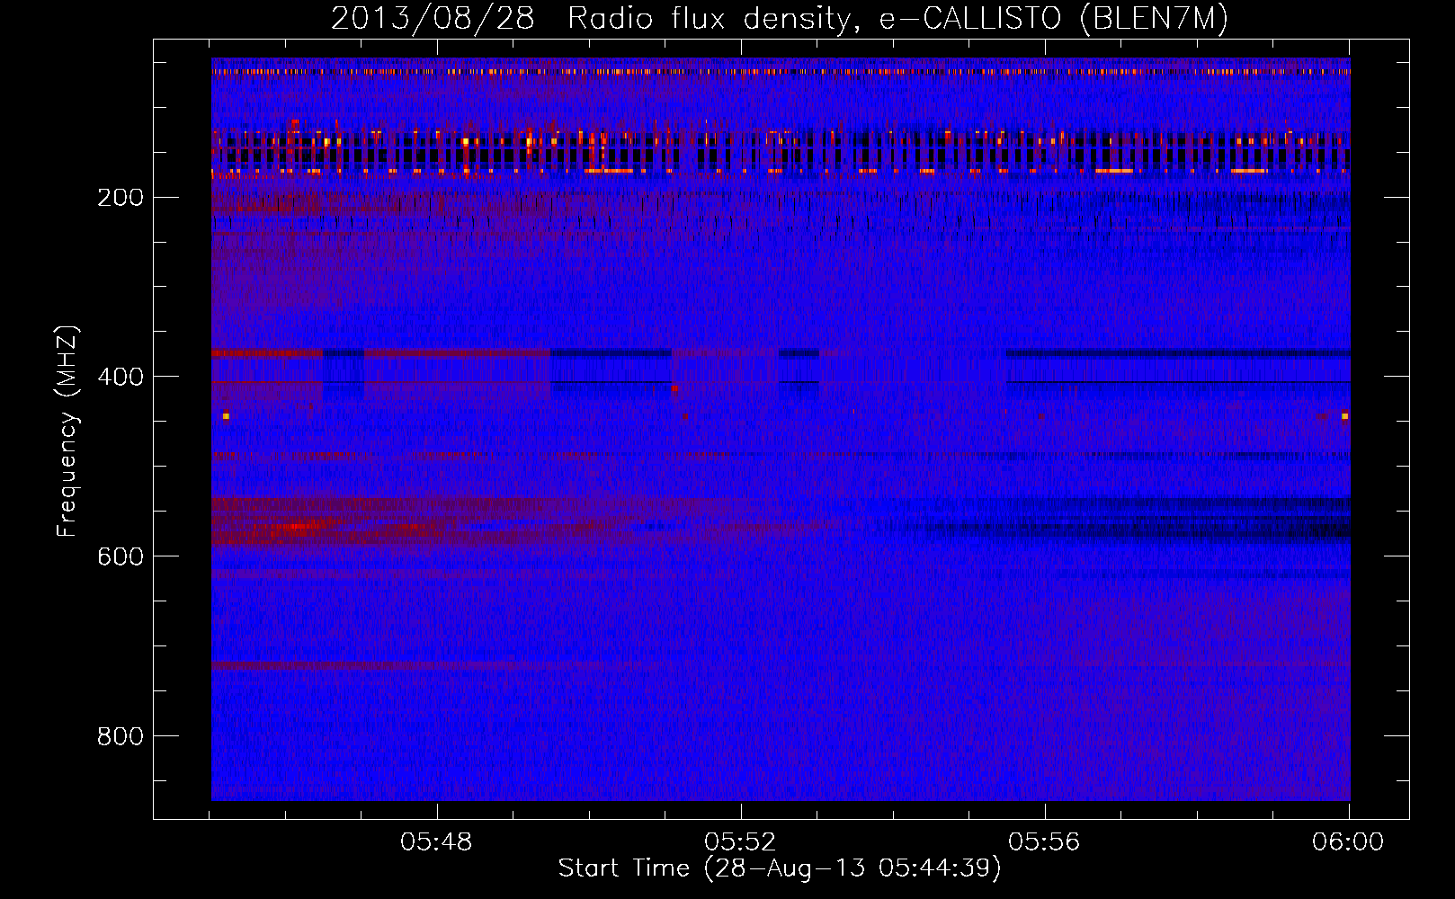Click the 800 frequency tick label
The height and width of the screenshot is (899, 1455).
point(121,736)
